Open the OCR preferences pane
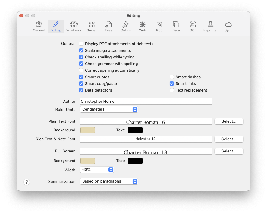This screenshot has height=213, width=267. 193,27
